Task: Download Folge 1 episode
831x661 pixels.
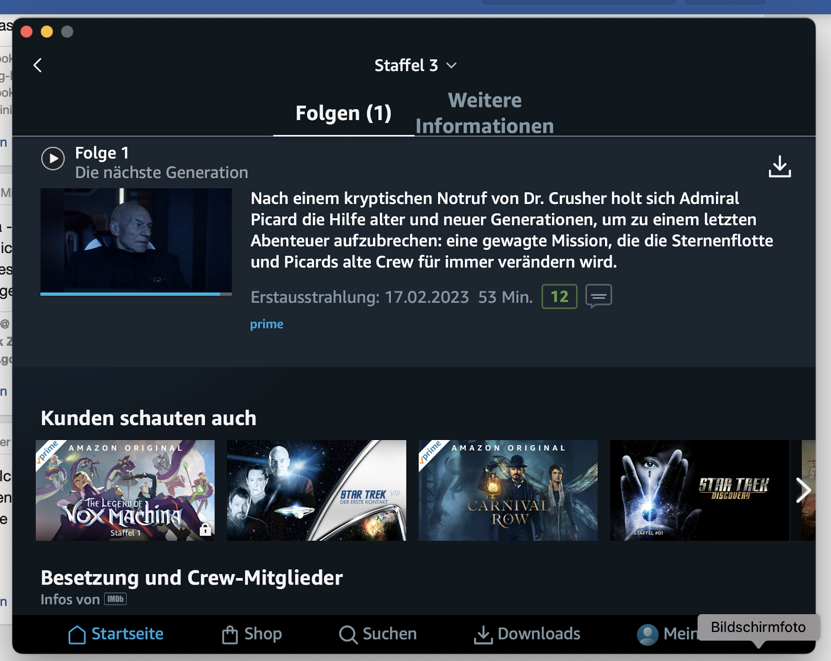Action: point(780,167)
